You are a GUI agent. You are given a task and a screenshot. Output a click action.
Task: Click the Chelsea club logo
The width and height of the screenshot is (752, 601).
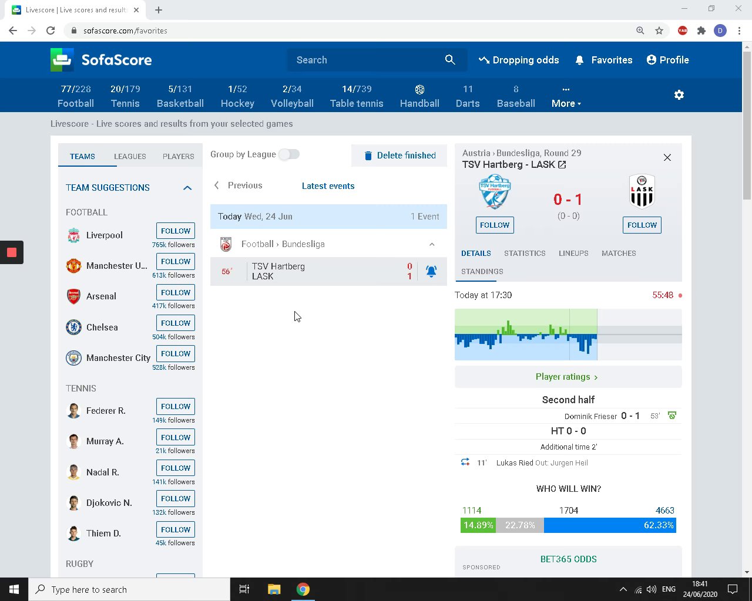(73, 327)
